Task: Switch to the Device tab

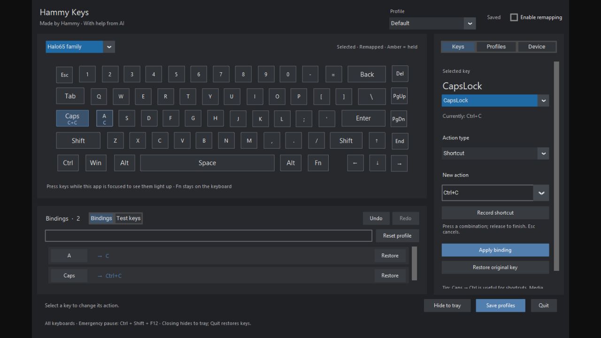Action: (537, 46)
